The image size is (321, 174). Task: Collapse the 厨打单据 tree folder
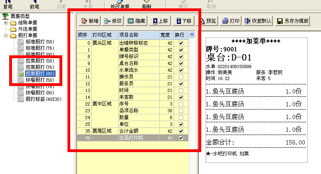pos(6,36)
